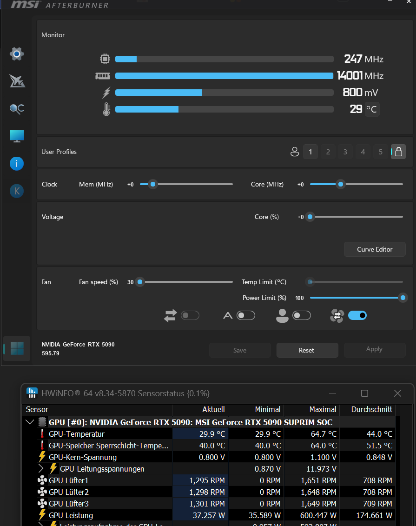
Task: Click the Sensor column header
Action: 97,410
